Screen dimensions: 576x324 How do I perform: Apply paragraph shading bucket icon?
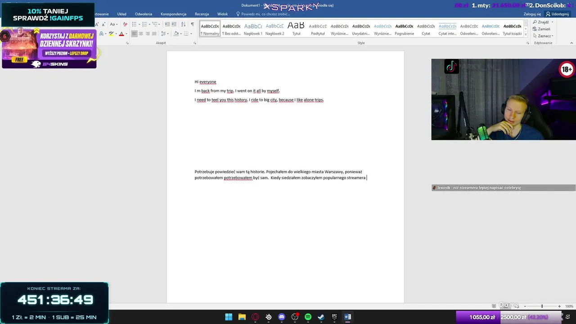pyautogui.click(x=176, y=34)
